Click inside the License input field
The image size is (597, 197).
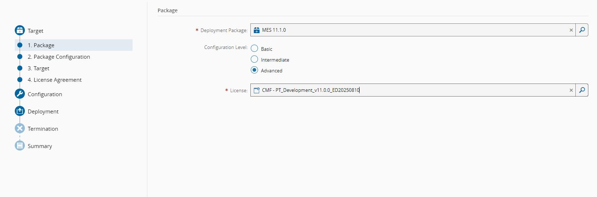click(x=432, y=90)
